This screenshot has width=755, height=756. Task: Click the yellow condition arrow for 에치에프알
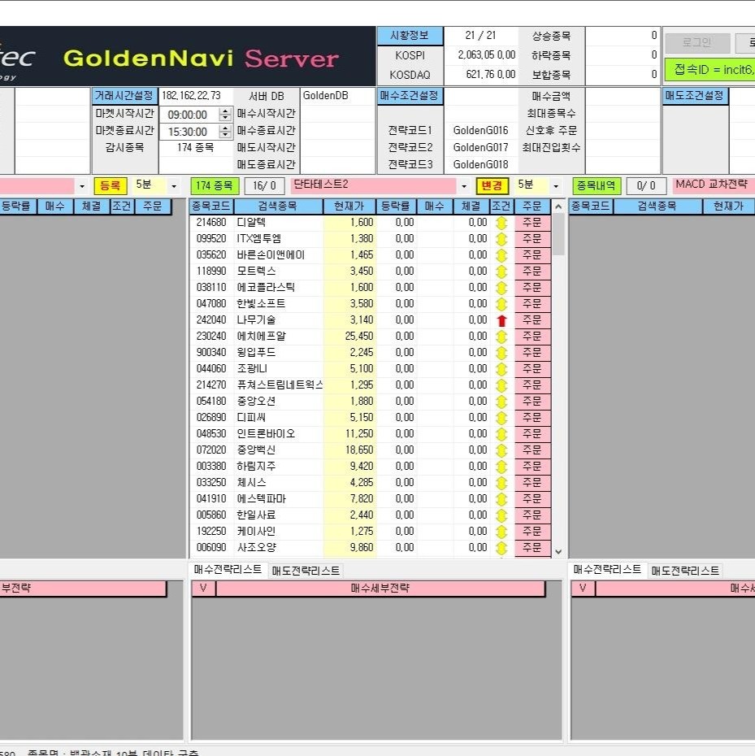(x=501, y=337)
